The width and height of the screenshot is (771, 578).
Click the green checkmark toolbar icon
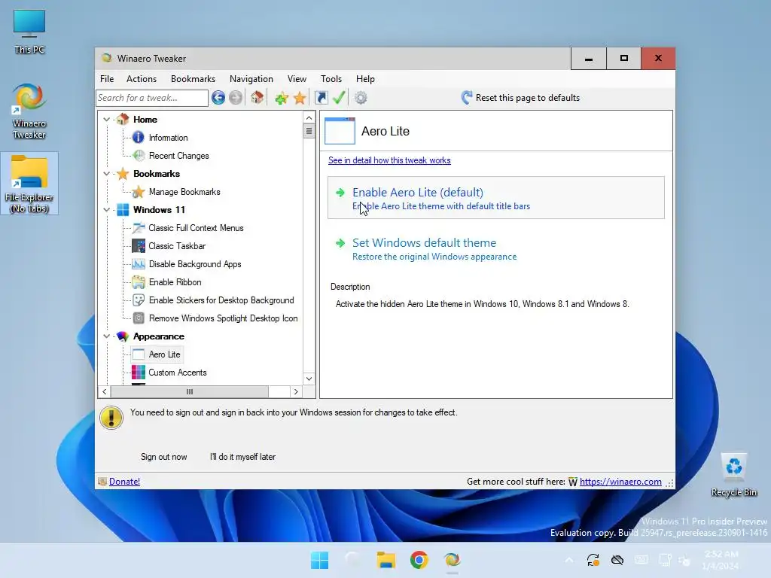pyautogui.click(x=339, y=97)
